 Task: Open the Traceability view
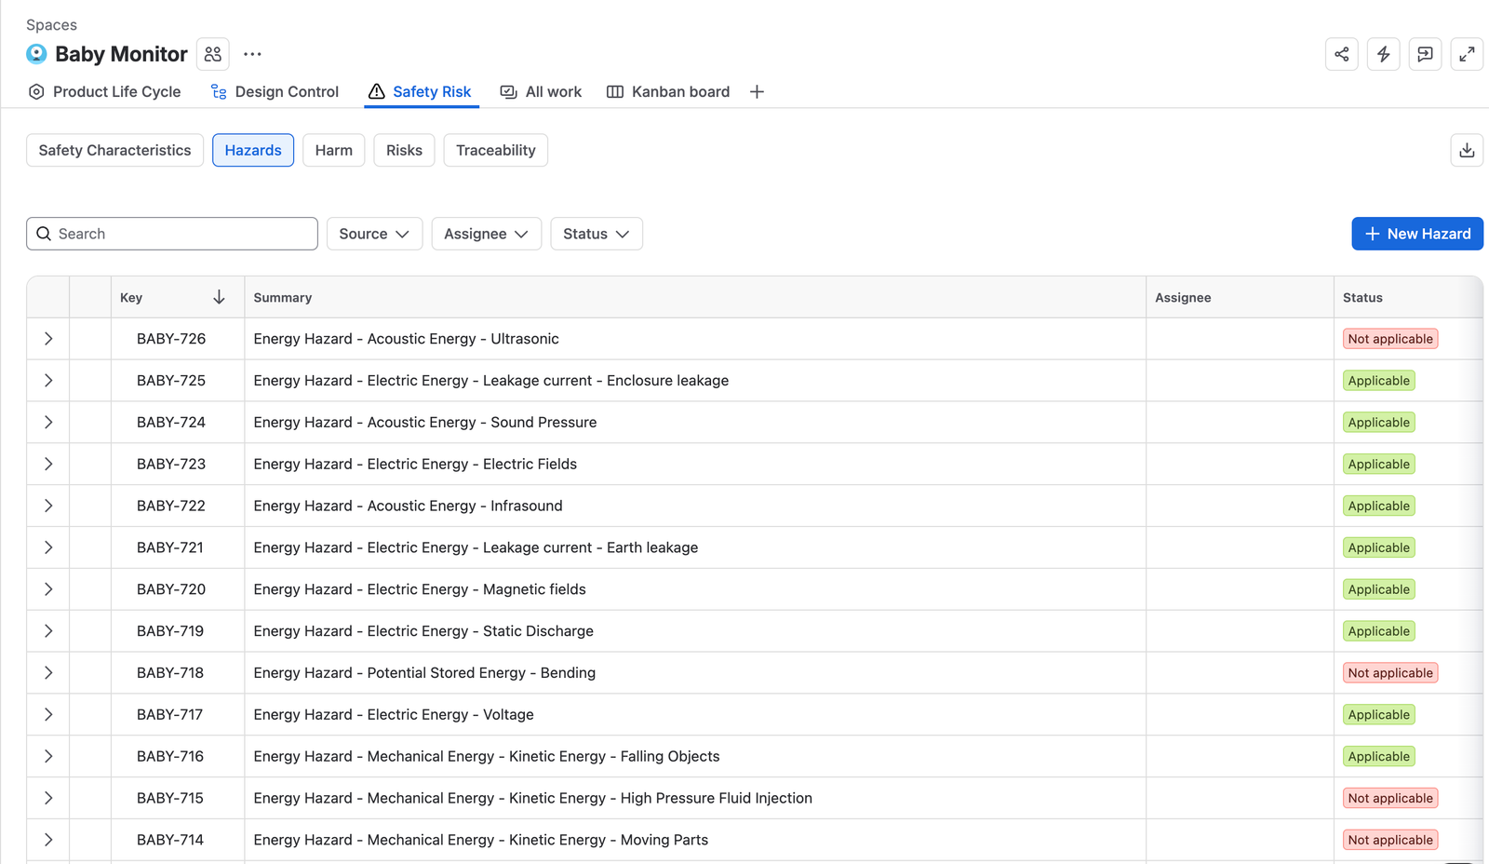coord(495,150)
